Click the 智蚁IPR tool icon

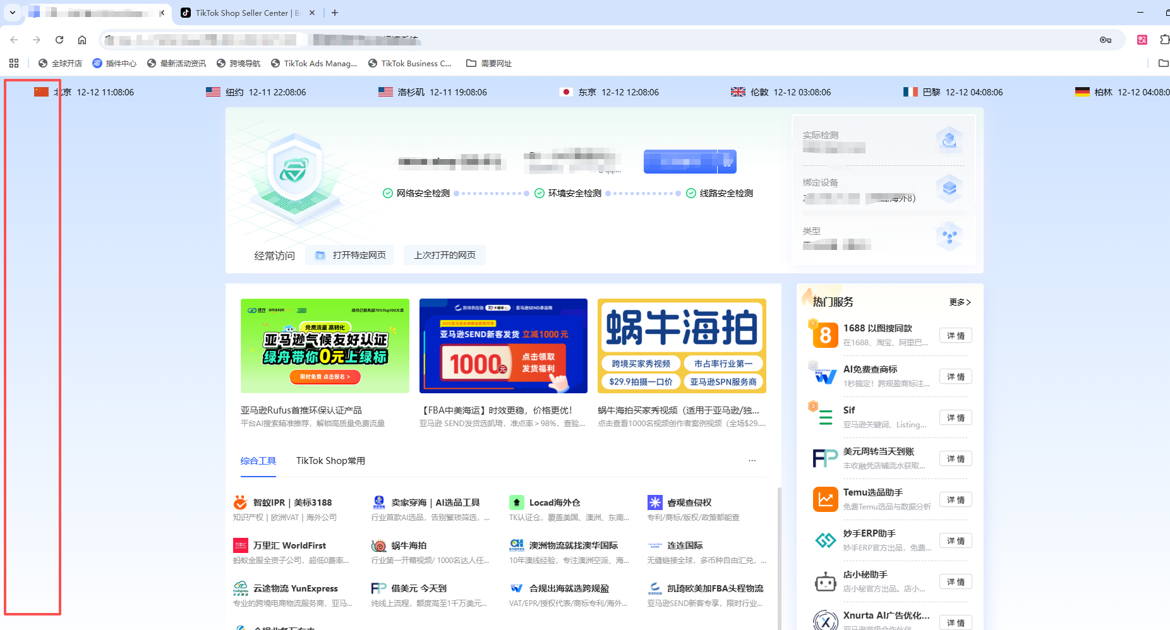(x=240, y=502)
